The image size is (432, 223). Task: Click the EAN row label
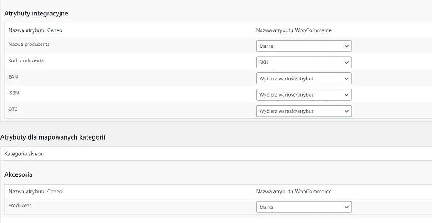[x=13, y=77]
